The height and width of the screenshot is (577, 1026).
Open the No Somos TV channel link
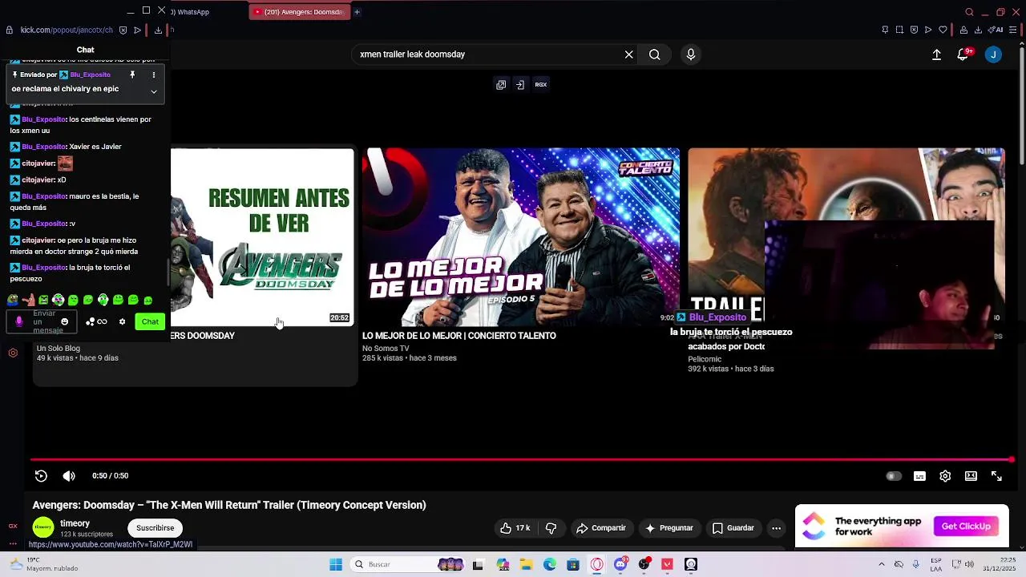[x=386, y=349]
